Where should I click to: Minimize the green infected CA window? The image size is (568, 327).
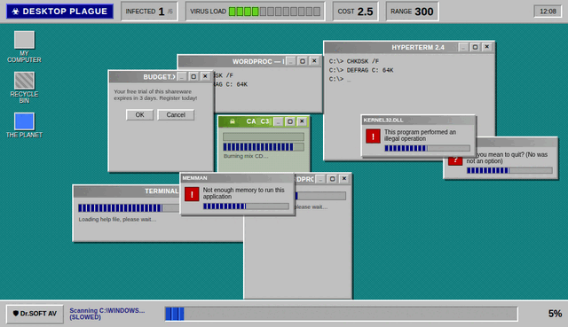point(278,121)
